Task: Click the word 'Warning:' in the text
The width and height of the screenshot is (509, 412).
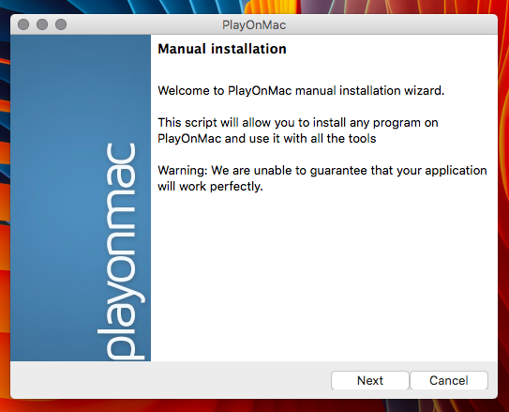Action: coord(183,170)
